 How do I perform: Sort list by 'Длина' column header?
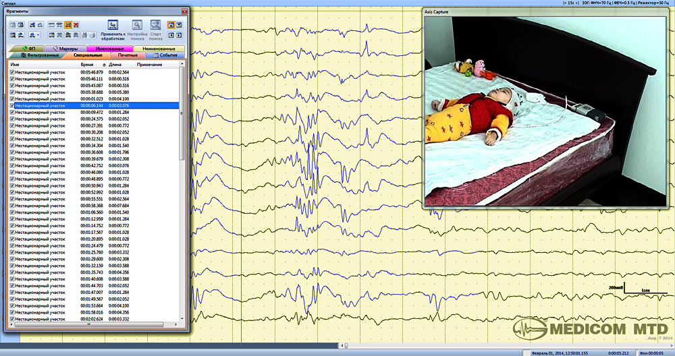click(x=115, y=64)
